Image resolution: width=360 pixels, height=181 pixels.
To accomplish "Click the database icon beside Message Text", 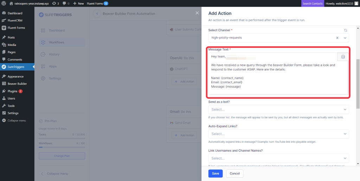I will pos(343,57).
